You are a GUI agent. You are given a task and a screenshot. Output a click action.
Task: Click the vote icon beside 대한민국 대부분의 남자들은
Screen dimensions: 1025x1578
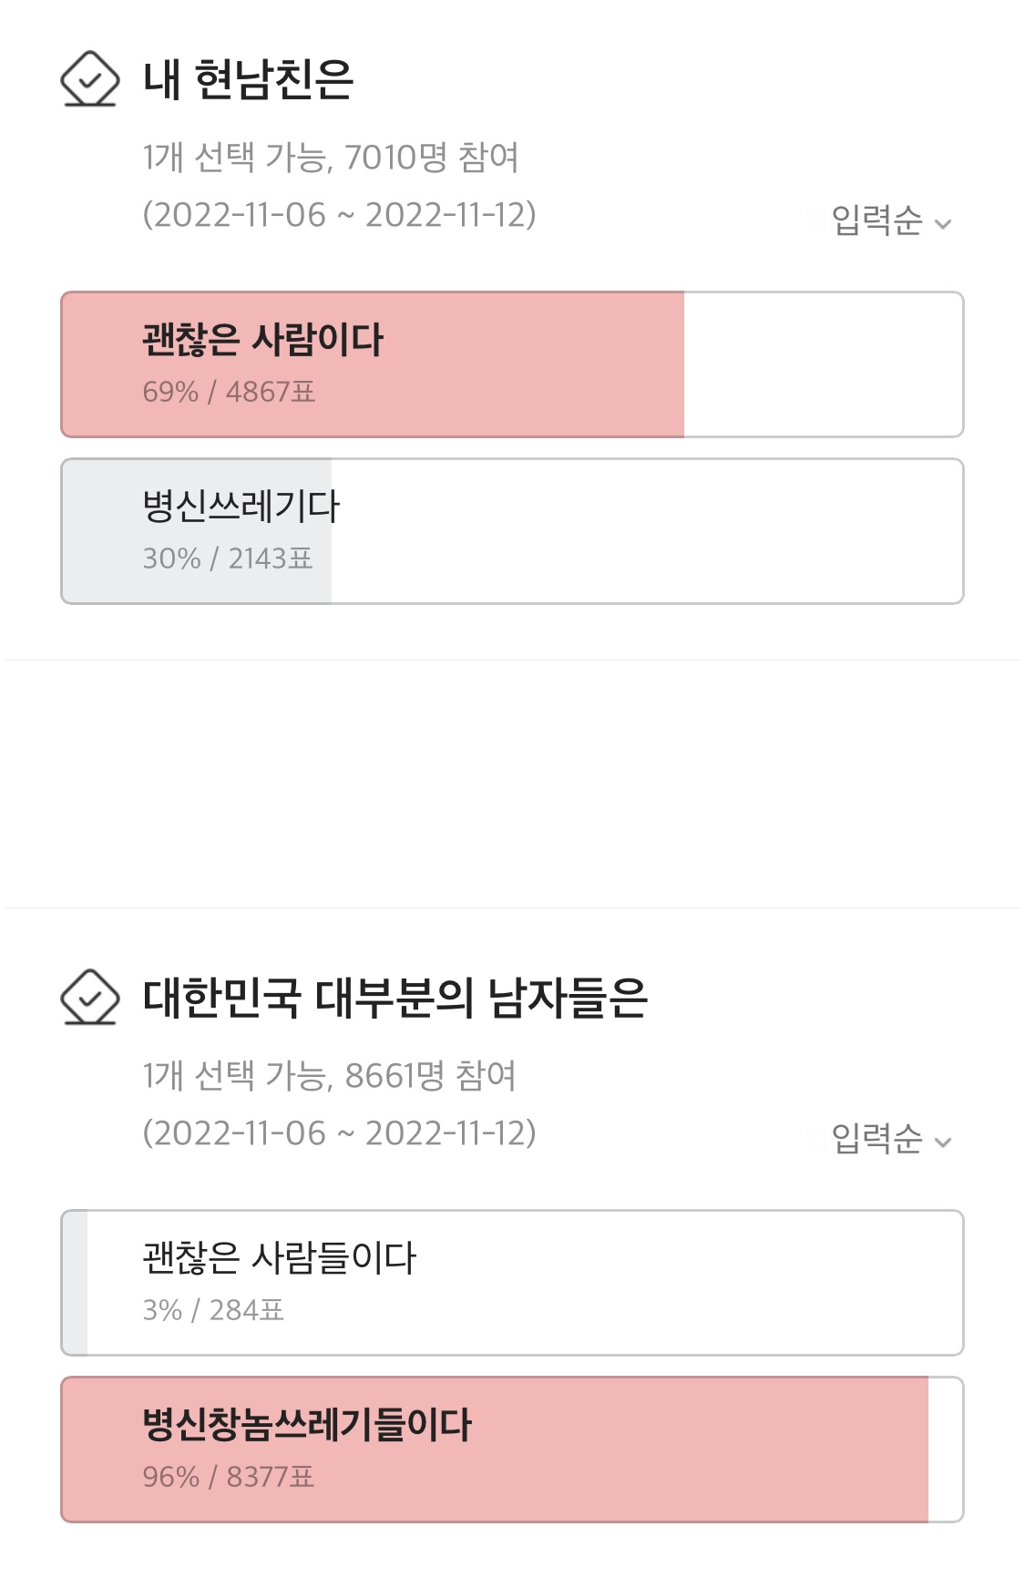click(89, 998)
